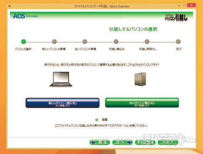Click the 引越し荷降ろし step marker

click(x=147, y=42)
